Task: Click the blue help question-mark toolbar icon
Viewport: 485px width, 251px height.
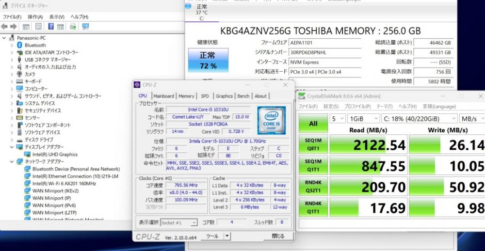Action: 51,27
